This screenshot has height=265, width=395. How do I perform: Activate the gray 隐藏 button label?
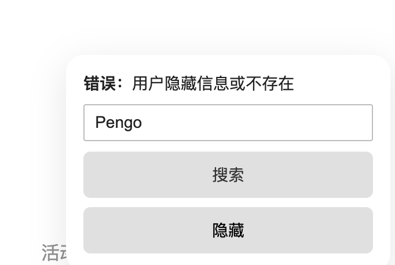(228, 230)
